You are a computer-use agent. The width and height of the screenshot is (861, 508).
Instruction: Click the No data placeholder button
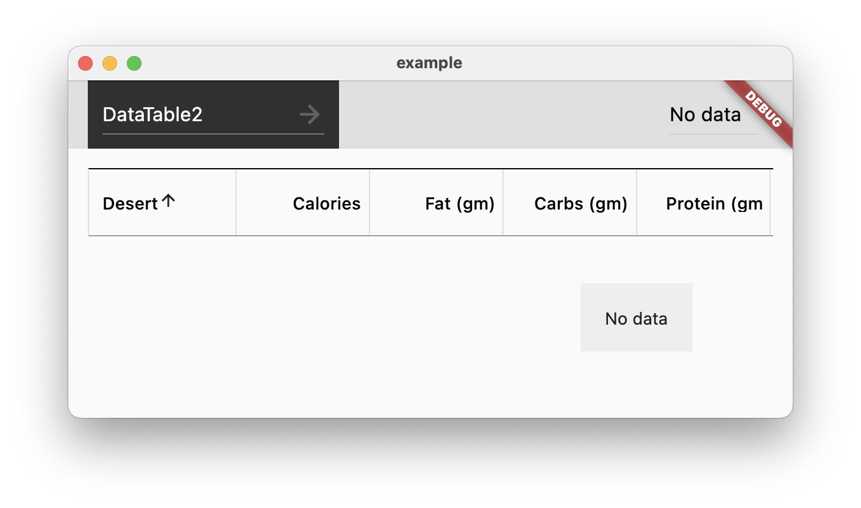click(636, 317)
